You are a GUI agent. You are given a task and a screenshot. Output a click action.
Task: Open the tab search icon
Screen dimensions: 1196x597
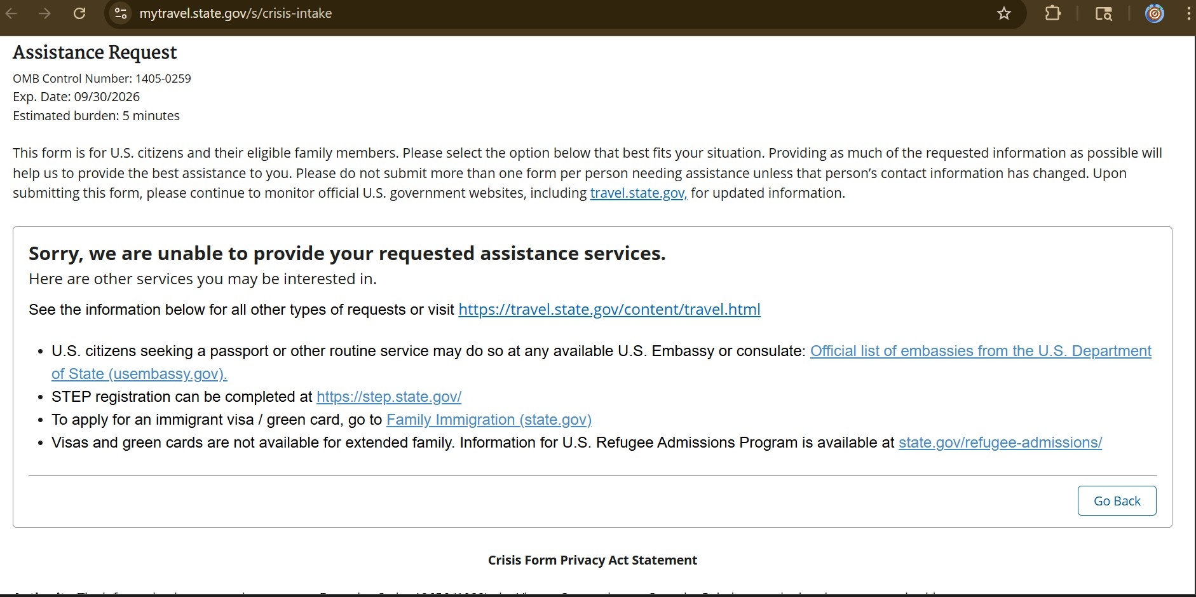[1104, 13]
